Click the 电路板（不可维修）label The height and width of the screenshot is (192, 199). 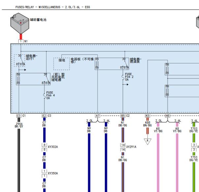tap(82, 60)
